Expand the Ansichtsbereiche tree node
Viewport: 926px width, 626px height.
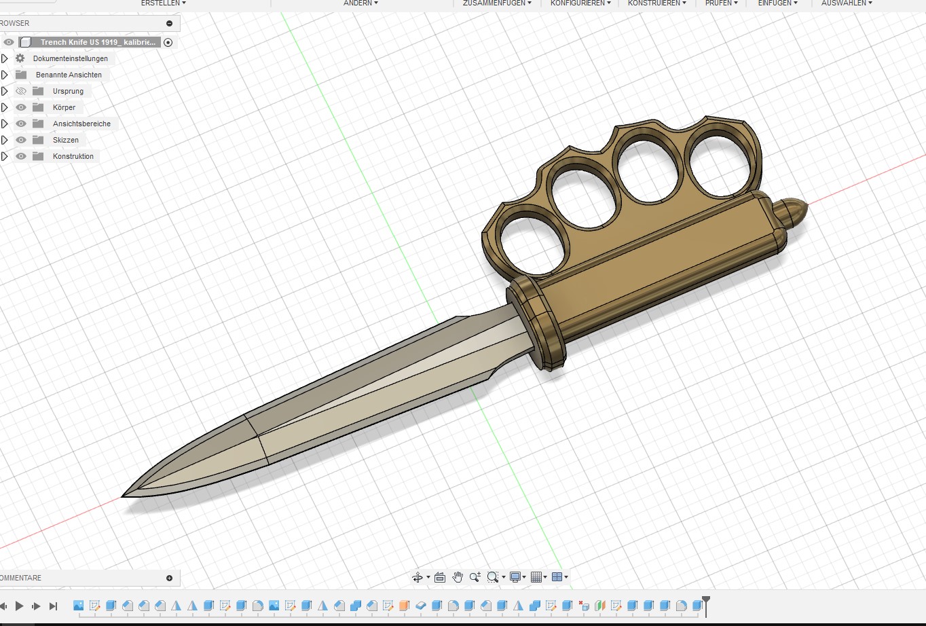coord(4,124)
